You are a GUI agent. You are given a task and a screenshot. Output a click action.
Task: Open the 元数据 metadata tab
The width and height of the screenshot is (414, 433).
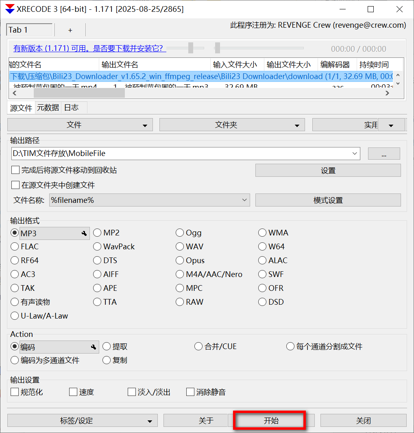tap(48, 108)
